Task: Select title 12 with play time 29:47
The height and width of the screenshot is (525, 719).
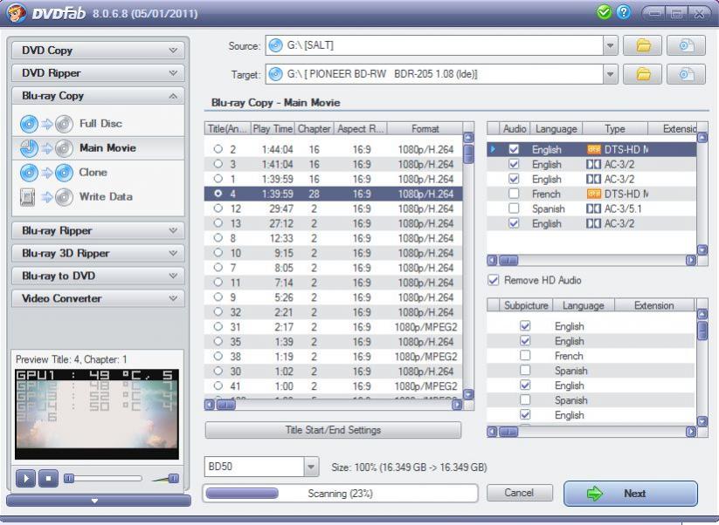Action: (x=218, y=208)
